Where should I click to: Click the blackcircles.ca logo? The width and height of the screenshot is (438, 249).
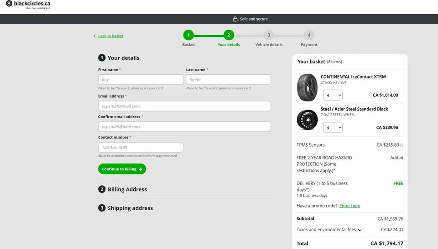click(28, 4)
